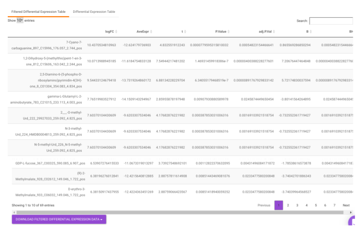Click the Showing 1 to 10 of 69 entries text
Viewport: 359px width, 227px height.
click(33, 205)
